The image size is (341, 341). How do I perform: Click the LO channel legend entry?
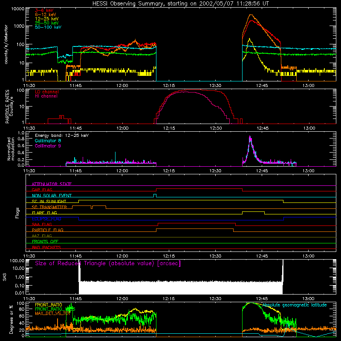click(x=47, y=92)
